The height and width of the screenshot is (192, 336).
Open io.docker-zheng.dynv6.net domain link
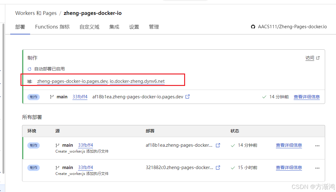point(137,81)
